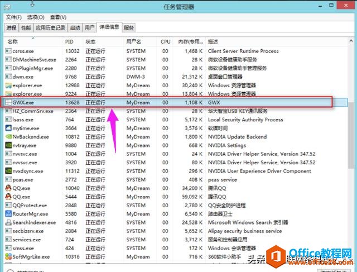Click the SearchIndexer.exe icon
The image size is (357, 272).
click(x=8, y=222)
